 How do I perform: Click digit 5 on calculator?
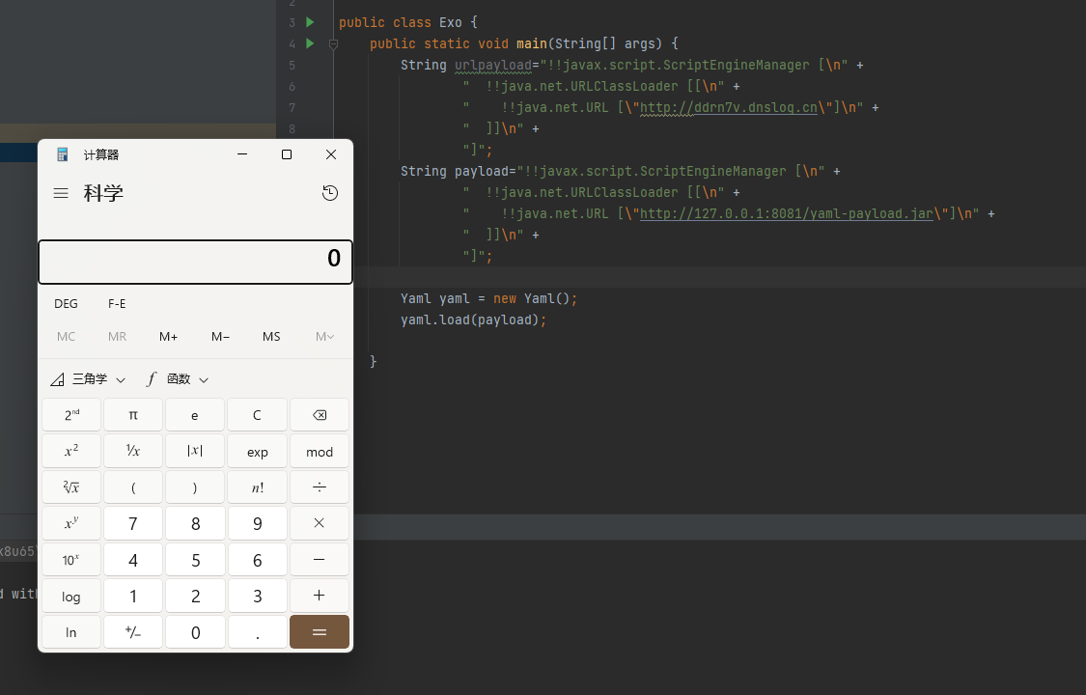click(x=195, y=559)
